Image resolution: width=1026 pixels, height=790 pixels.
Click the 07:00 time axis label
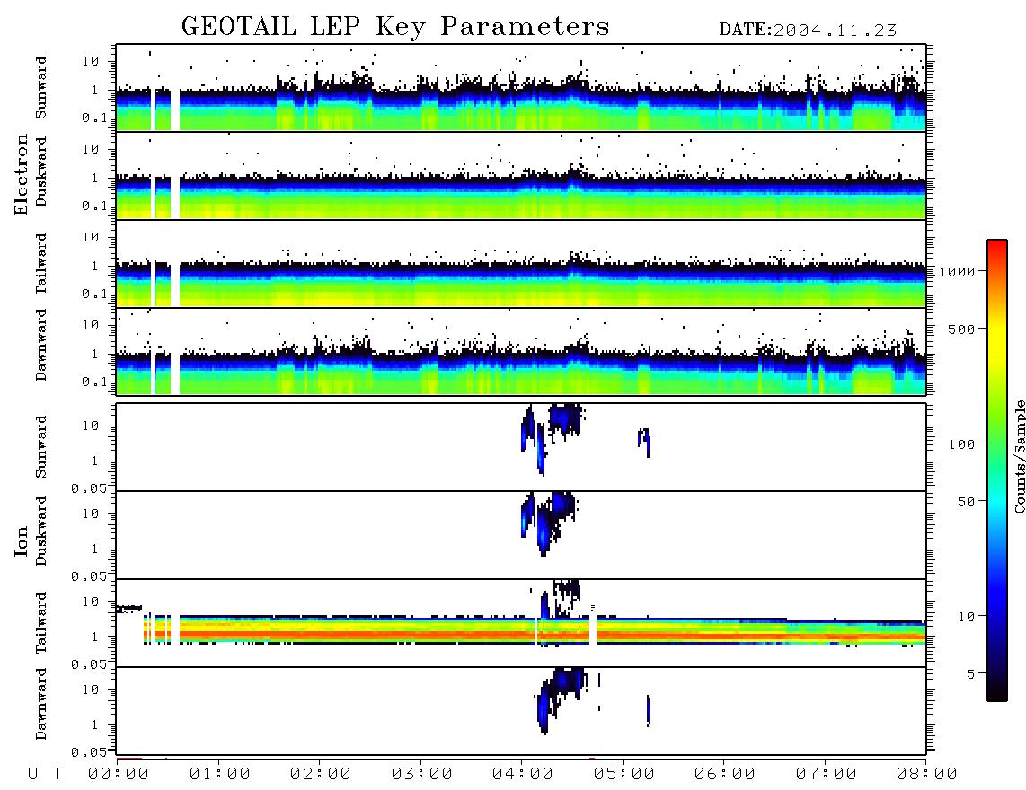tap(827, 775)
